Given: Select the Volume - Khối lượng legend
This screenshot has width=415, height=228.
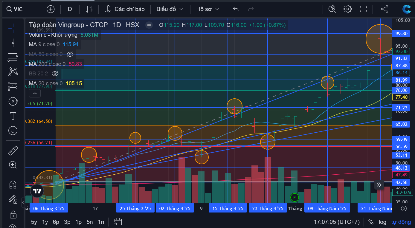Looking at the screenshot, I should click(53, 35).
